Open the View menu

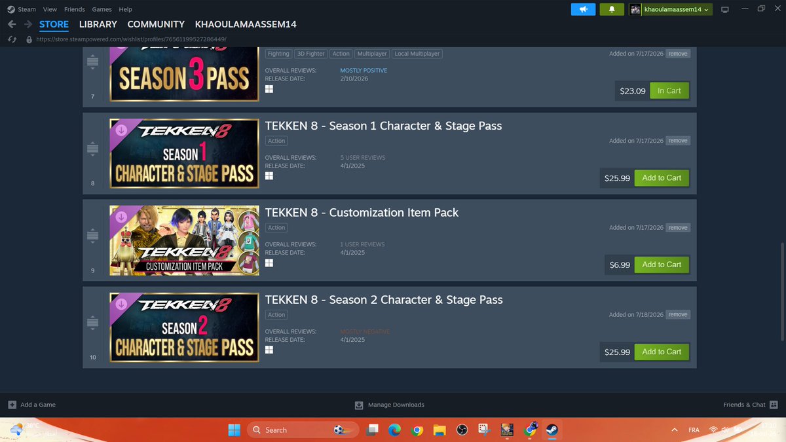pyautogui.click(x=50, y=9)
